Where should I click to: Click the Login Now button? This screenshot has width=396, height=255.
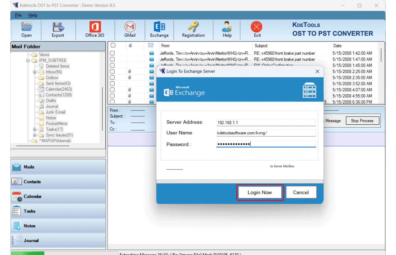[260, 192]
